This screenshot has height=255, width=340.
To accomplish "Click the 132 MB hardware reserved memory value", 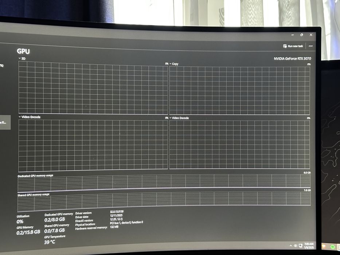I will click(114, 227).
